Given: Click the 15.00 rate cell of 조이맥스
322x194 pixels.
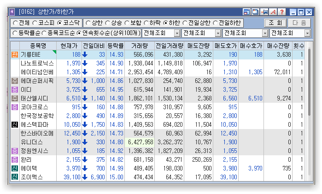Looking at the screenshot, I should [x=116, y=177].
